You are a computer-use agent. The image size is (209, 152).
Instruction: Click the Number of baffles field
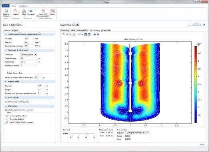(x=28, y=66)
